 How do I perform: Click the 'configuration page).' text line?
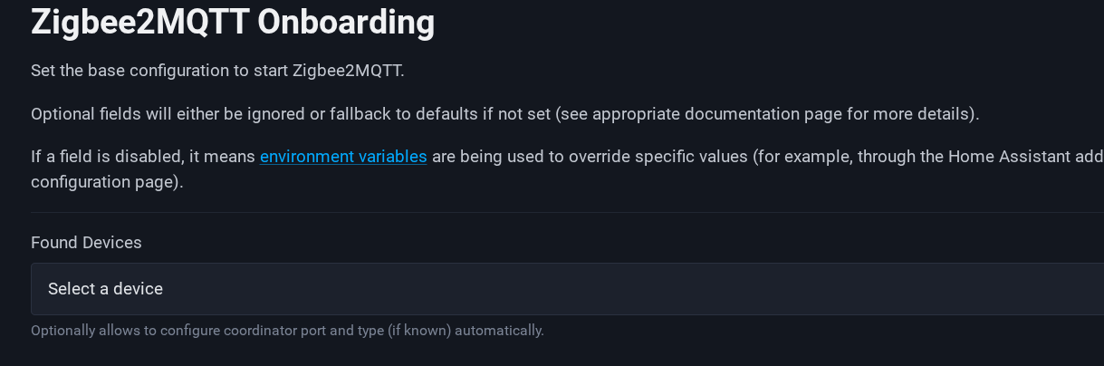107,181
